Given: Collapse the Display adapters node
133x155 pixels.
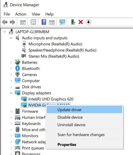Looking at the screenshot, I should click(11, 93).
